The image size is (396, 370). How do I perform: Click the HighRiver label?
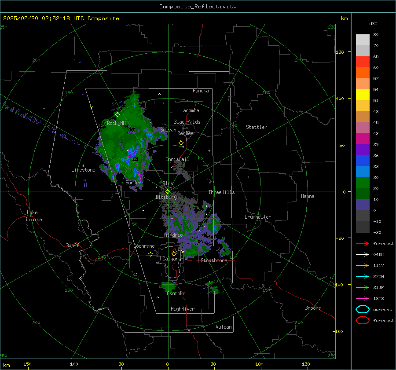[x=183, y=309]
